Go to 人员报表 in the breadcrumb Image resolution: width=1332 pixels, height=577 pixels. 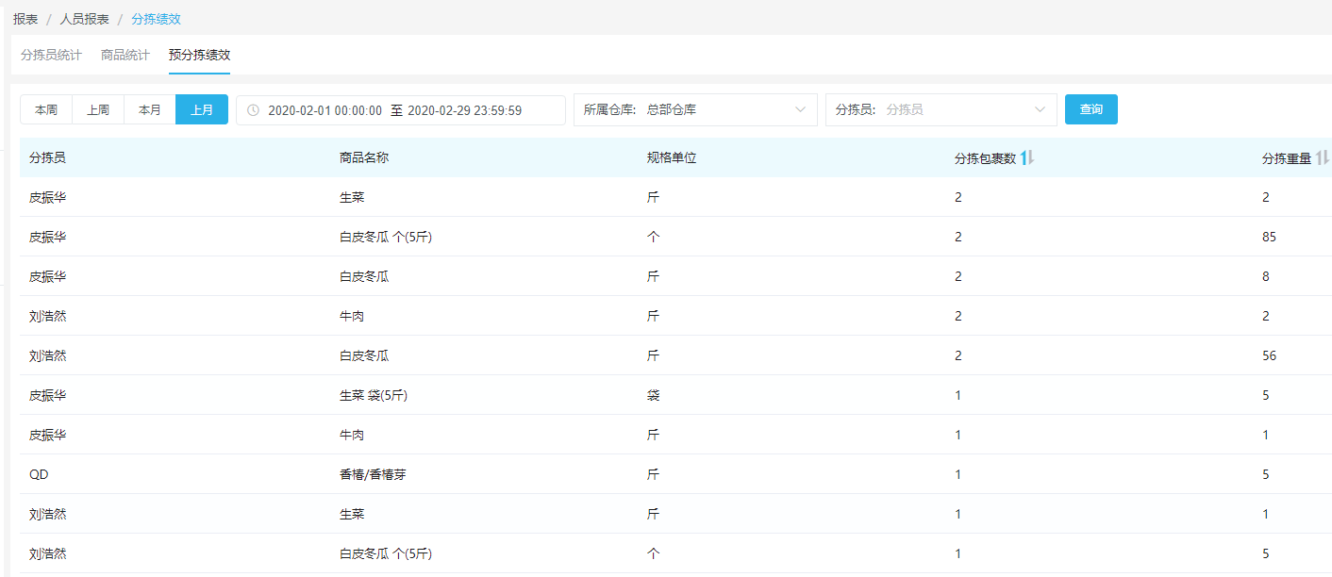click(x=85, y=19)
